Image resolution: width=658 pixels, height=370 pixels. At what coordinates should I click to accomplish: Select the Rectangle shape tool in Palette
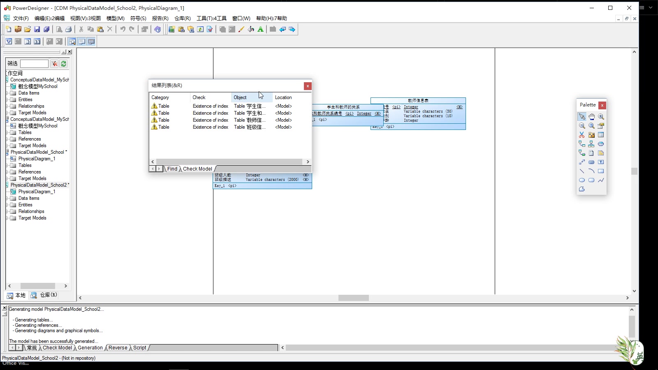tap(601, 171)
